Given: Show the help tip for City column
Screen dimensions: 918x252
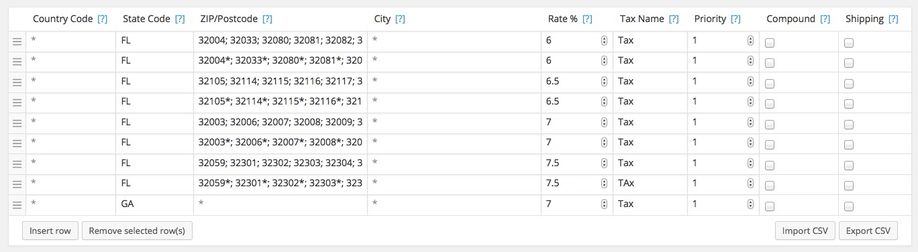Looking at the screenshot, I should 400,19.
